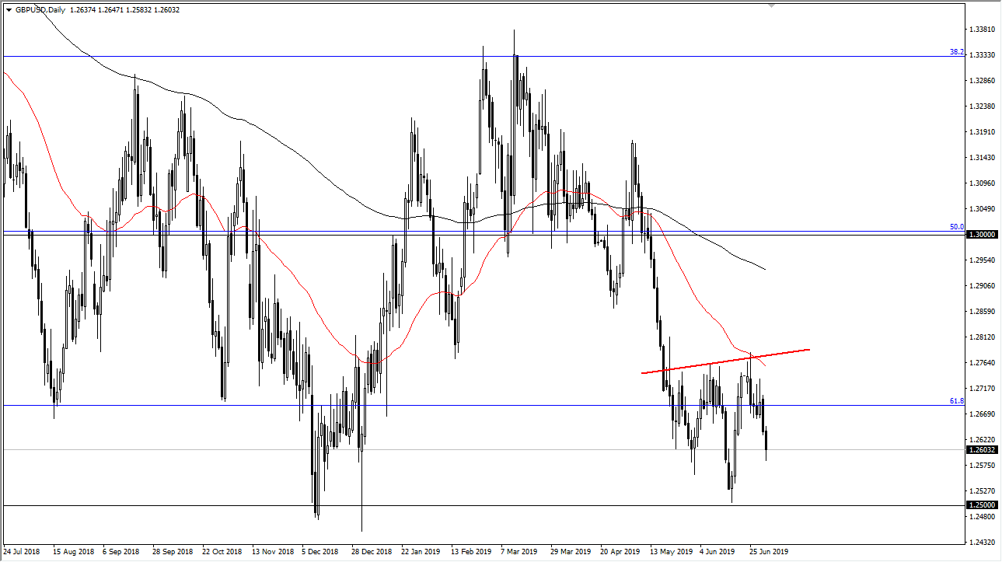Click the chart shift triangle marker on top edge
The width and height of the screenshot is (1002, 562).
771,6
